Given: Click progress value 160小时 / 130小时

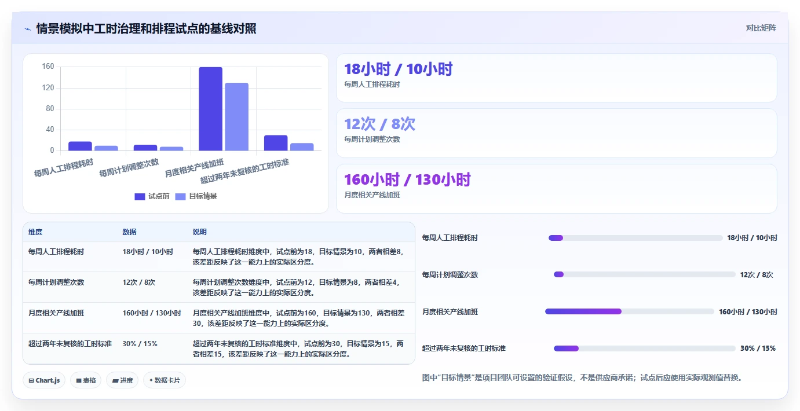Looking at the screenshot, I should (x=748, y=312).
